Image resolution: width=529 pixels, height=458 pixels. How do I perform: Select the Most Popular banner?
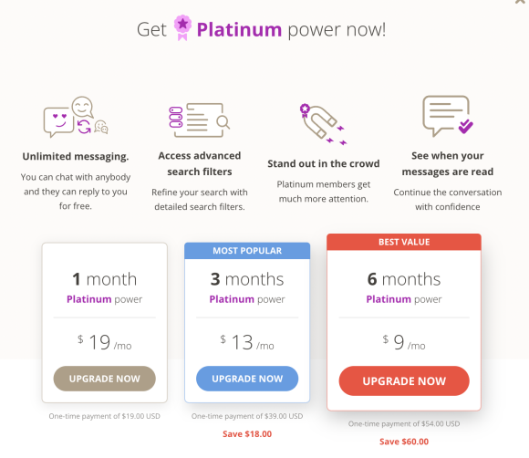point(247,251)
